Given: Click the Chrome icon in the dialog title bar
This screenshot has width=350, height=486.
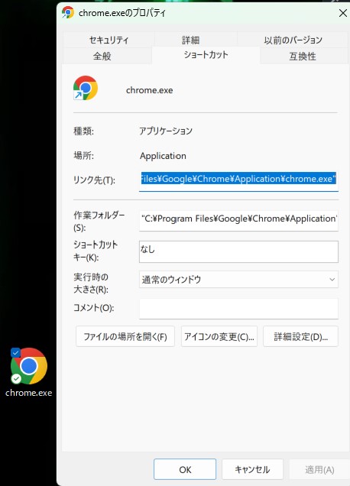Looking at the screenshot, I should (x=68, y=13).
